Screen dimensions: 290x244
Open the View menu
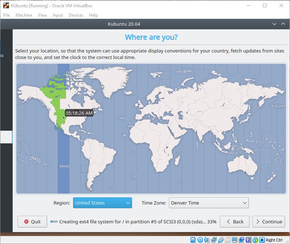click(x=42, y=15)
